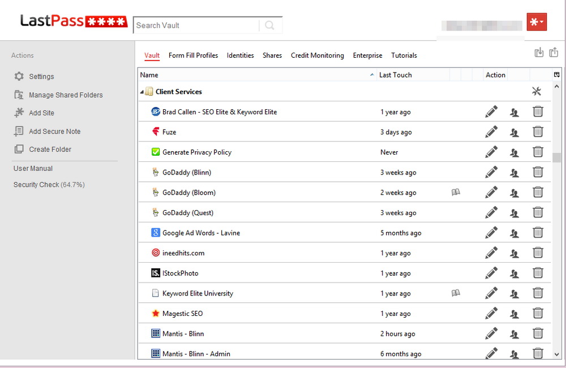Delete the Brad Callen SEO Elite entry

[538, 112]
